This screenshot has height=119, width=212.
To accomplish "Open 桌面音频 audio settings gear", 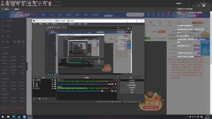I will 116,91.
